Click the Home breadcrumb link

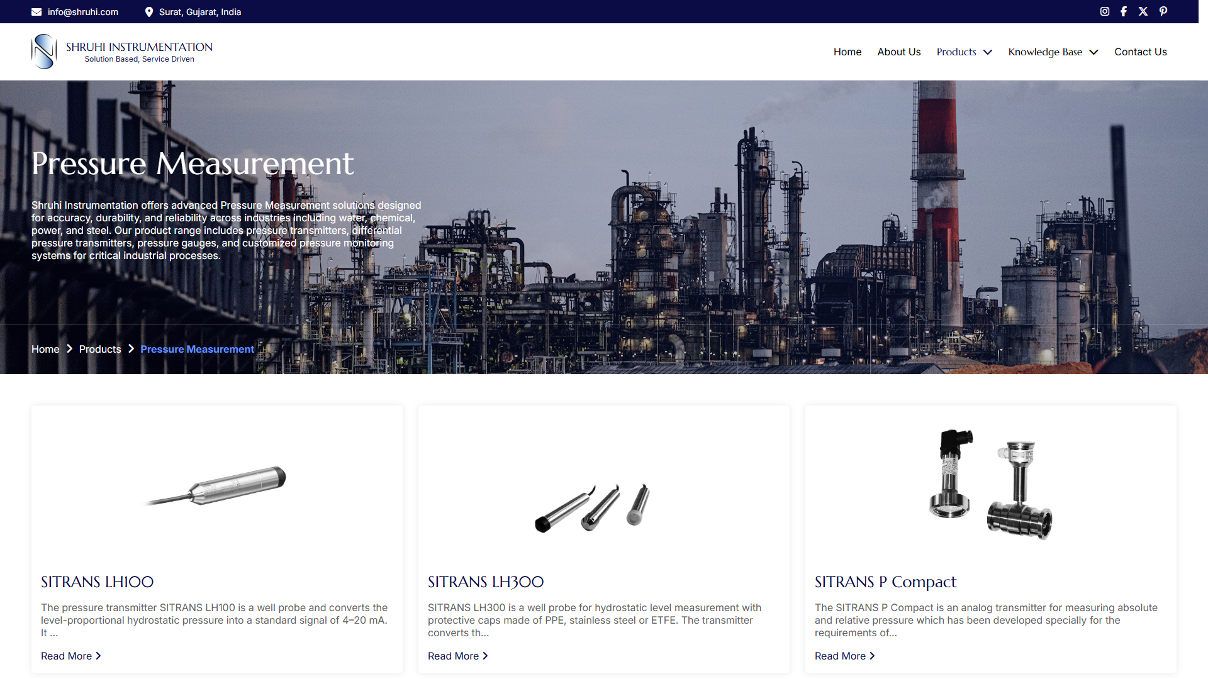click(45, 349)
